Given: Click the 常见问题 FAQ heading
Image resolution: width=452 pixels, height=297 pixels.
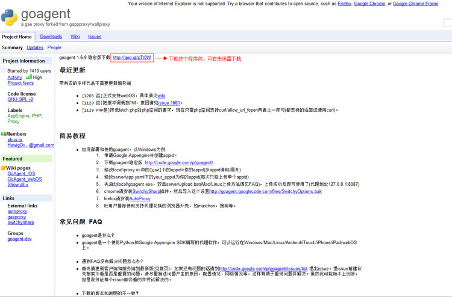Looking at the screenshot, I should coord(81,222).
